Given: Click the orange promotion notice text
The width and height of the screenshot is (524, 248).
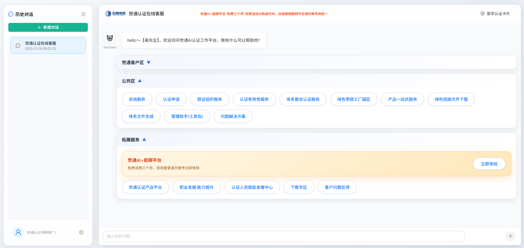Looking at the screenshot, I should pyautogui.click(x=264, y=14).
